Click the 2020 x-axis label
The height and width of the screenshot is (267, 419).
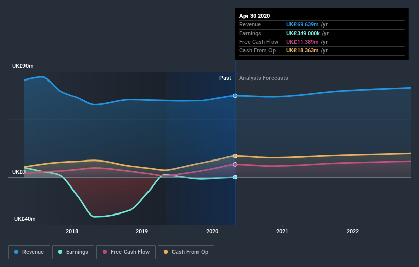click(212, 231)
